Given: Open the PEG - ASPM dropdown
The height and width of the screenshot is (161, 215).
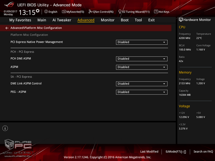Looking at the screenshot, I should [x=142, y=92].
